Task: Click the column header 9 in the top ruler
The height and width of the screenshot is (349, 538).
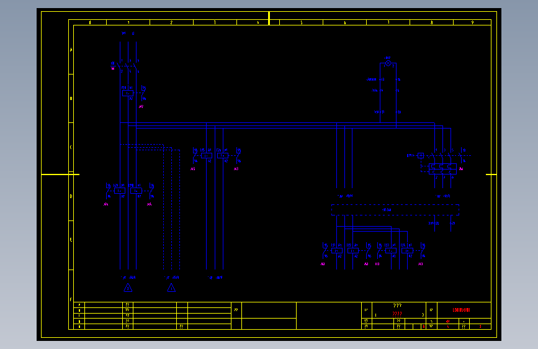Action: pos(472,22)
